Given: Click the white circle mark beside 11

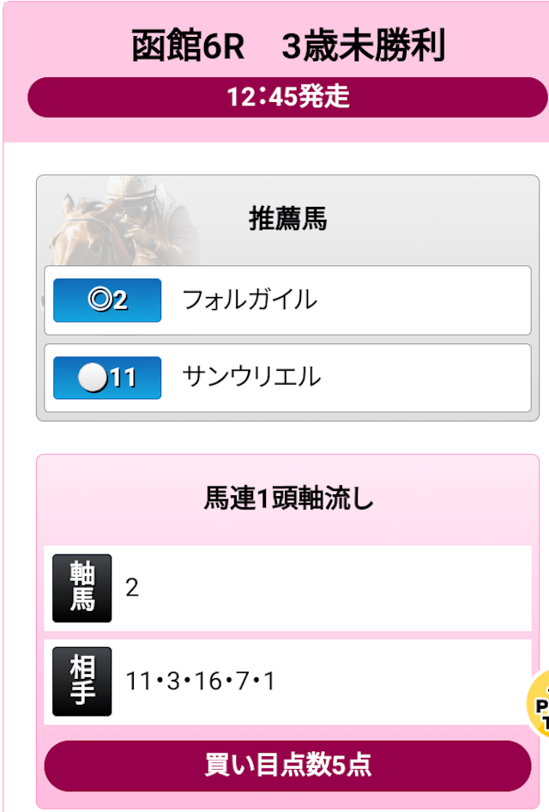Looking at the screenshot, I should point(93,377).
